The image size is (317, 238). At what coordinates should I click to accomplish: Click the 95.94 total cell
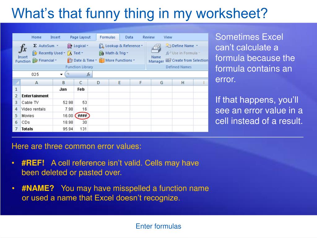coord(63,129)
